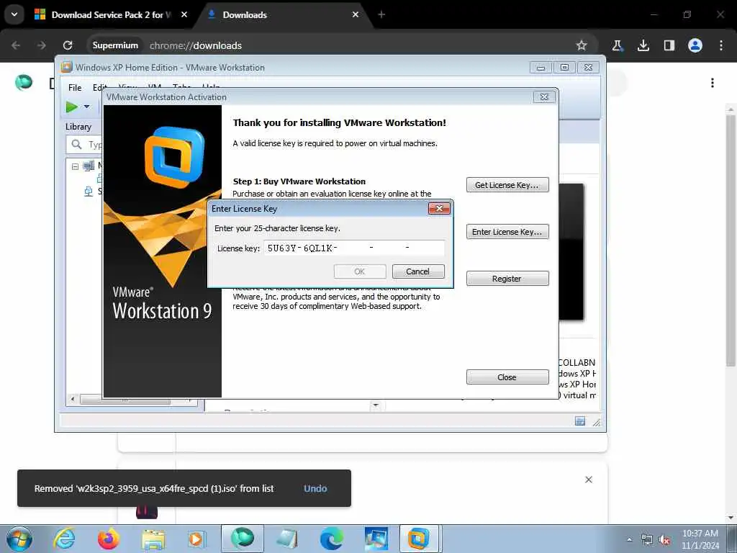Open the Downloads page more actions menu
The image size is (737, 553).
713,83
